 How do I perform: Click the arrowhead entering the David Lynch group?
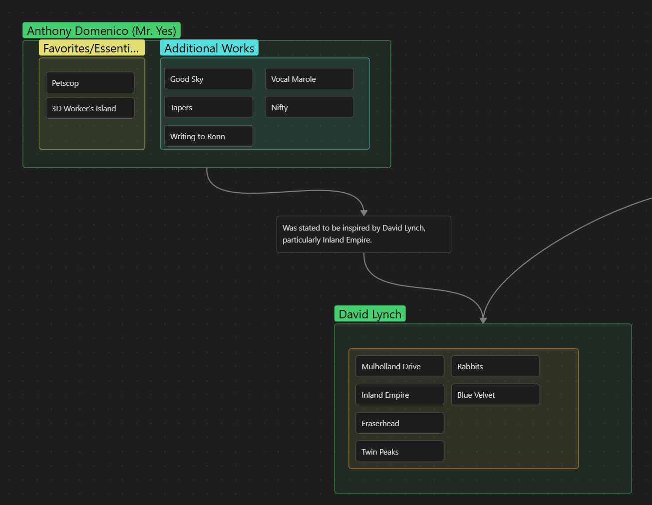483,320
